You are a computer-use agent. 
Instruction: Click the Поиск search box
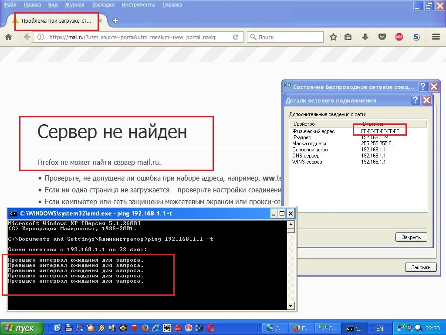click(285, 37)
